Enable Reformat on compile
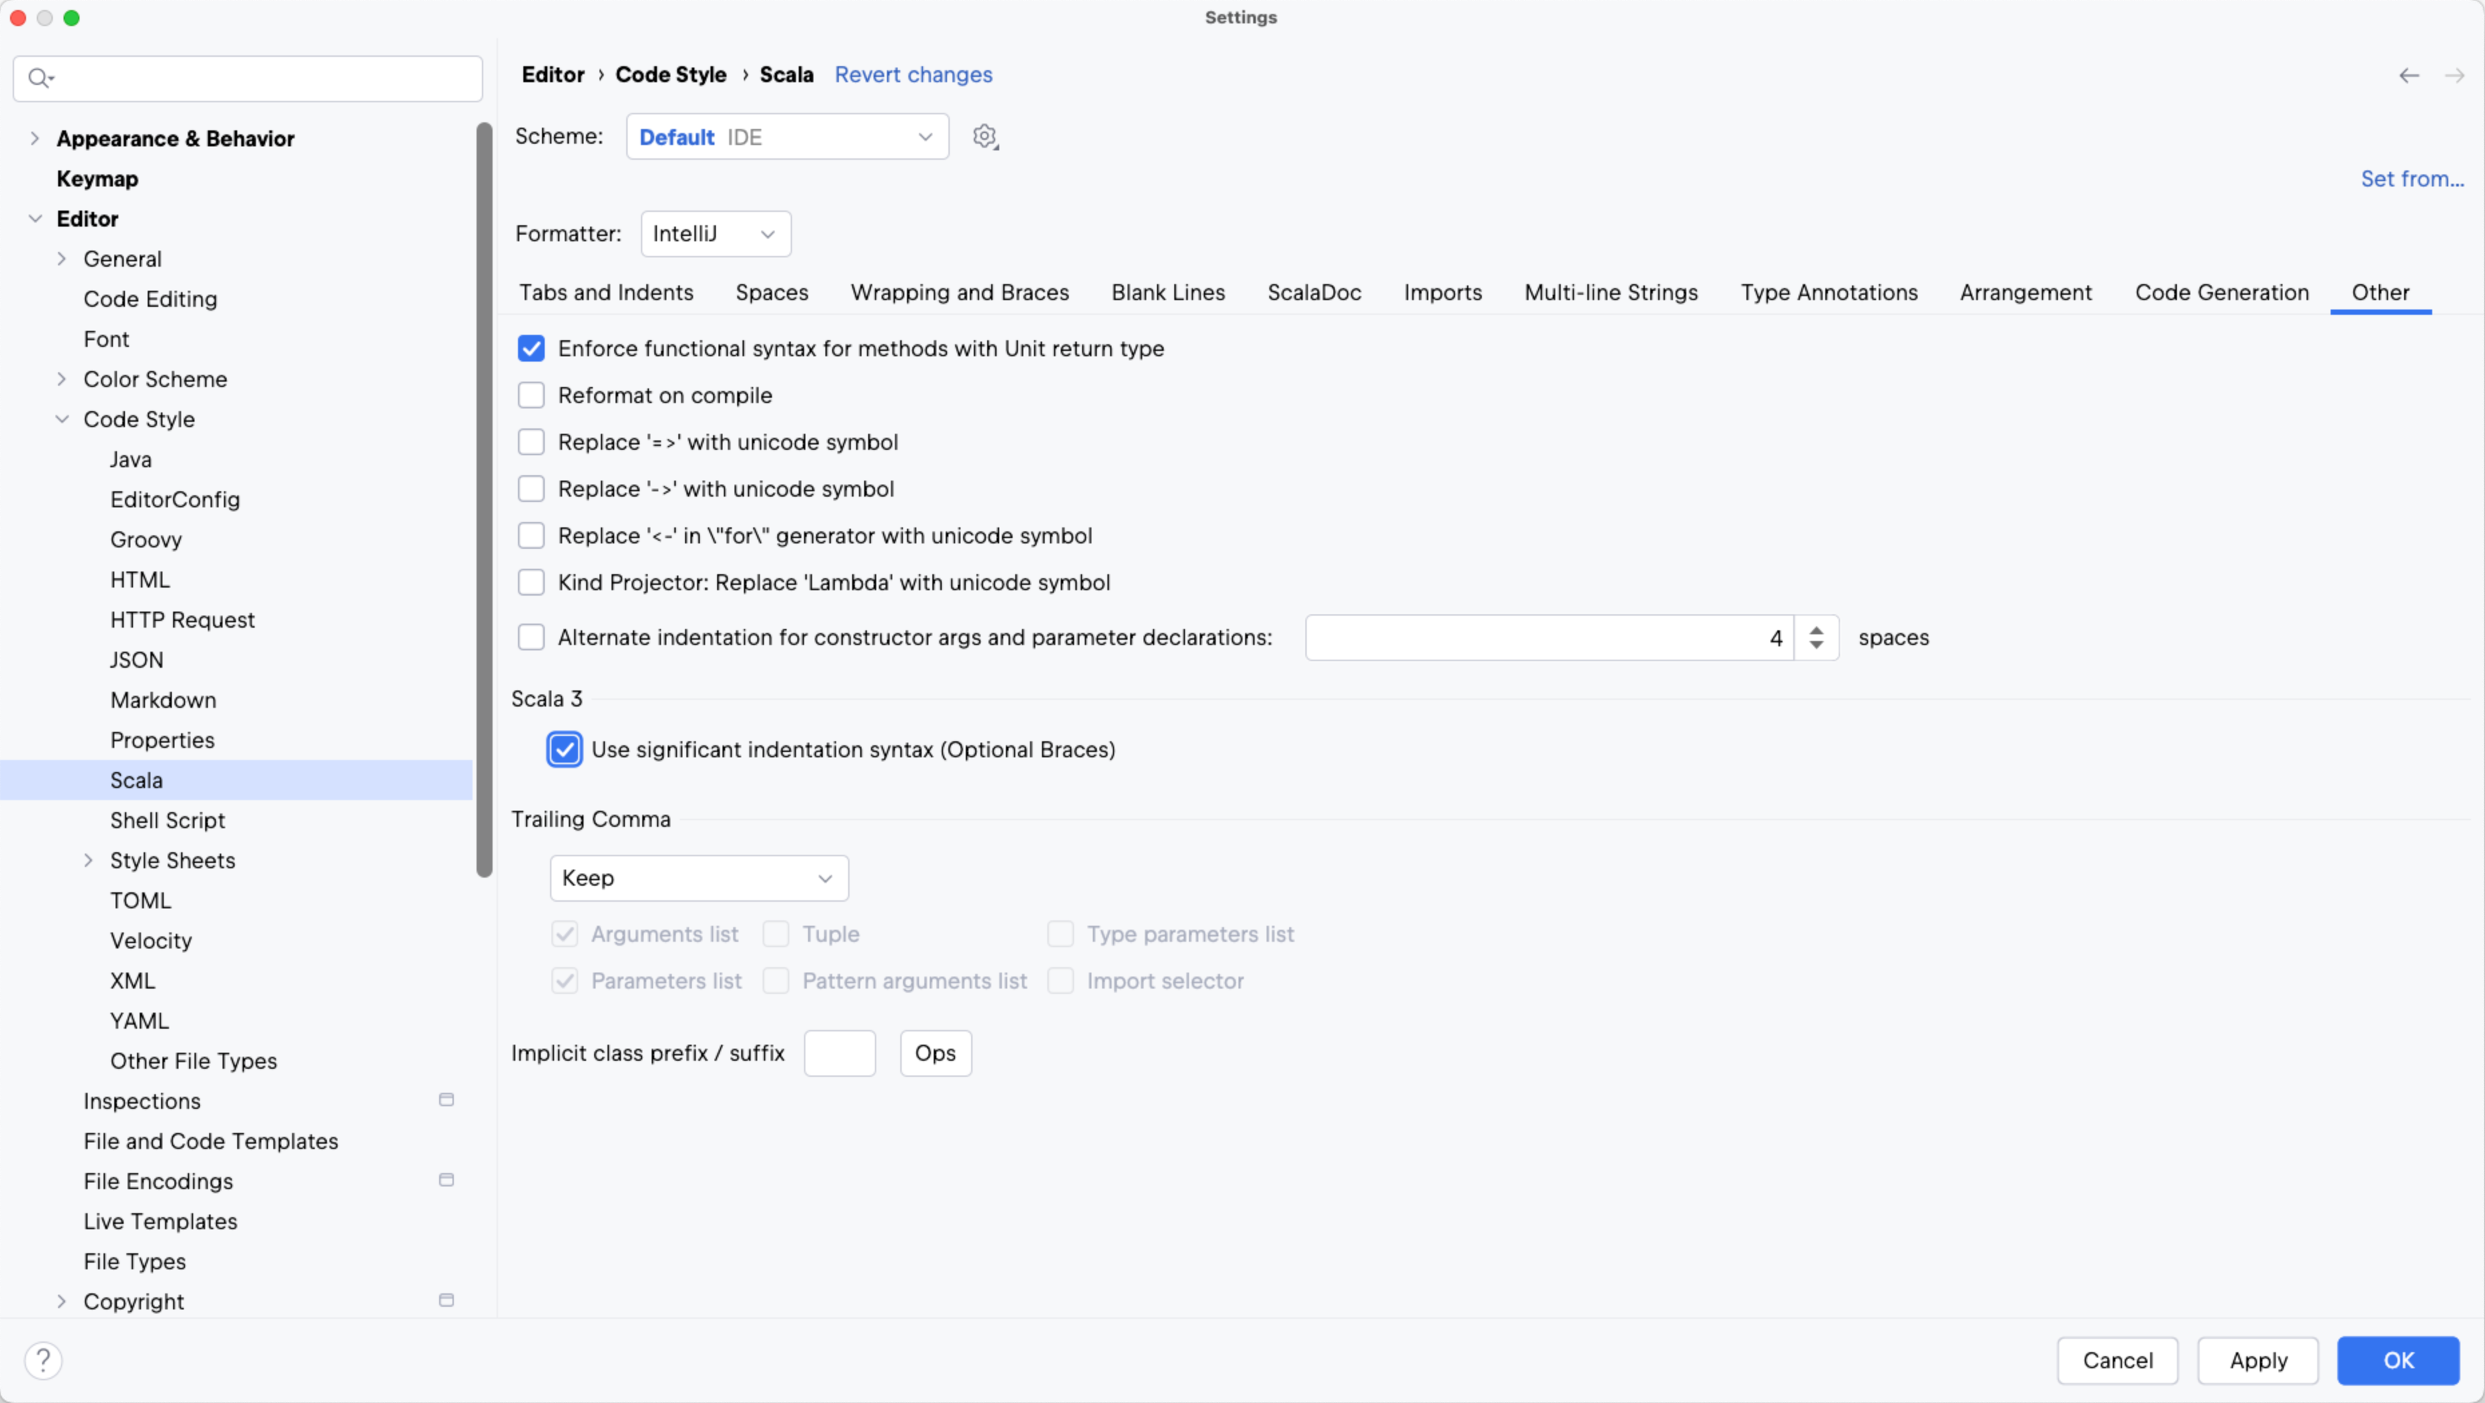Image resolution: width=2485 pixels, height=1403 pixels. (531, 394)
